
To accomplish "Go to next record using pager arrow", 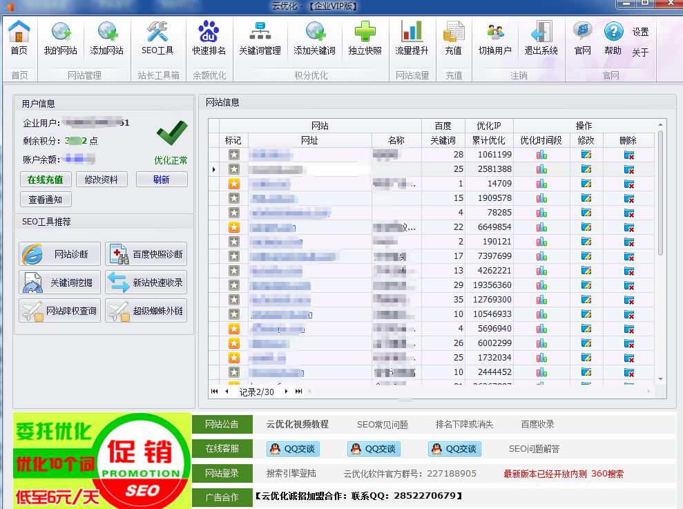I will (x=287, y=392).
